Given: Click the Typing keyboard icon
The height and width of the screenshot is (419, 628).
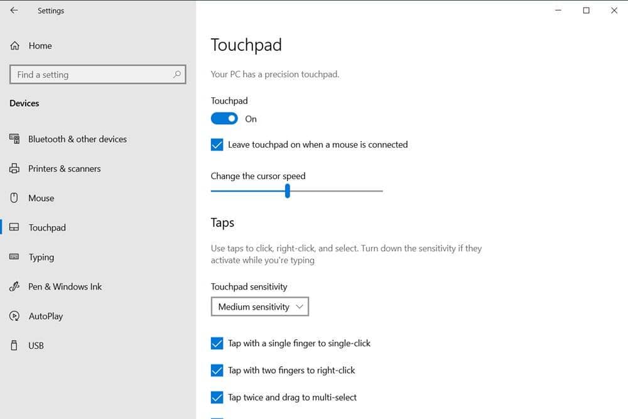Looking at the screenshot, I should pos(14,257).
